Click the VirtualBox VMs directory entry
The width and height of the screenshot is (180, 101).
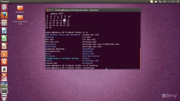pyautogui.click(x=91, y=61)
